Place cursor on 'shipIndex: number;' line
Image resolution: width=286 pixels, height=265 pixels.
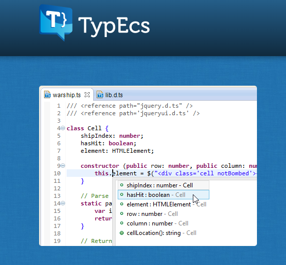click(x=112, y=136)
